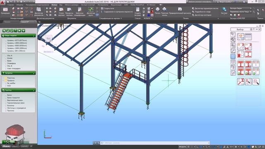Open Диспетчер параметров листов

pos(205,8)
